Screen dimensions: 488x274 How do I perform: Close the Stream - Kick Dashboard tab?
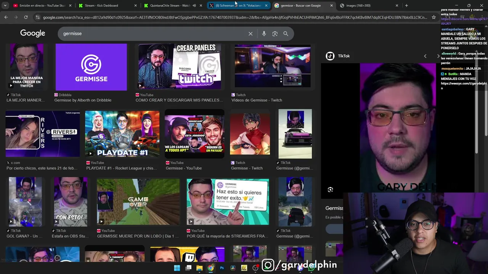click(x=136, y=5)
